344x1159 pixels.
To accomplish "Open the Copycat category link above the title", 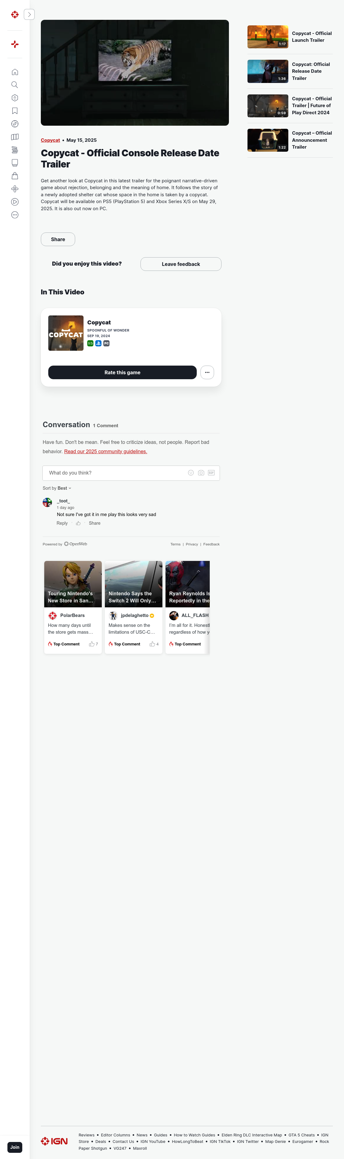I will (x=50, y=140).
